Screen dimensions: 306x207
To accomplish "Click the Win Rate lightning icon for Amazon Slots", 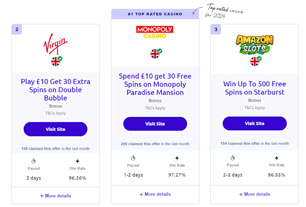I will pyautogui.click(x=276, y=158).
